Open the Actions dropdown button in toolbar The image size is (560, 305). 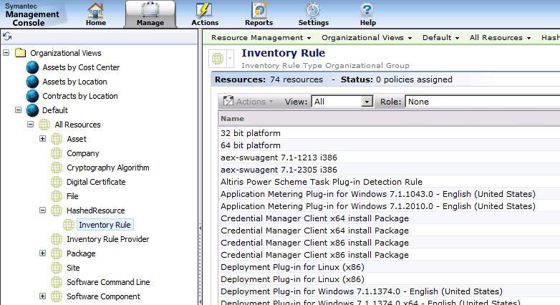(248, 102)
